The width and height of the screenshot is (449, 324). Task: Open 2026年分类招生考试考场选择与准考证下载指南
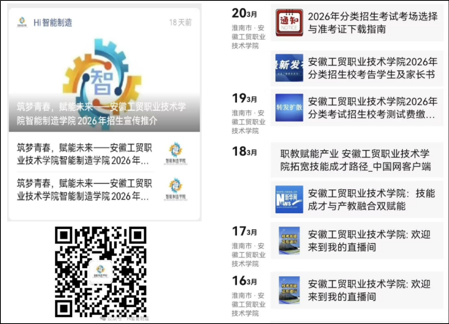pyautogui.click(x=373, y=22)
